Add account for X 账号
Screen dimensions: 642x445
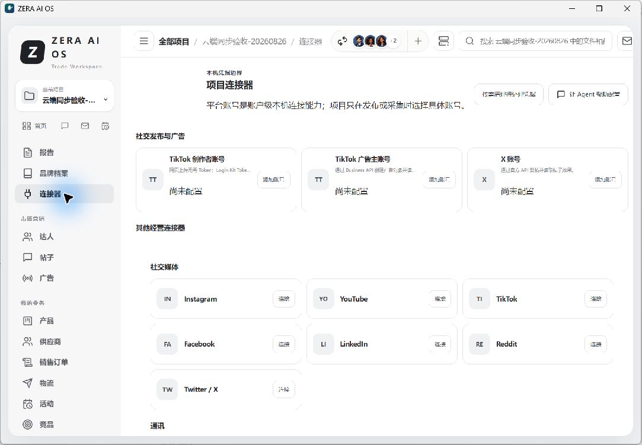(605, 180)
